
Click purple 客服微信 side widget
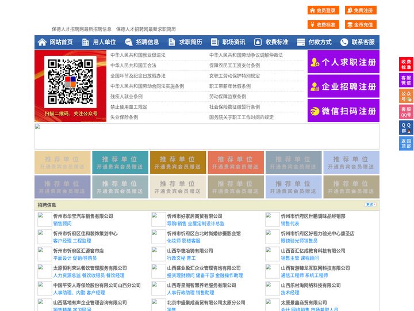pyautogui.click(x=406, y=80)
